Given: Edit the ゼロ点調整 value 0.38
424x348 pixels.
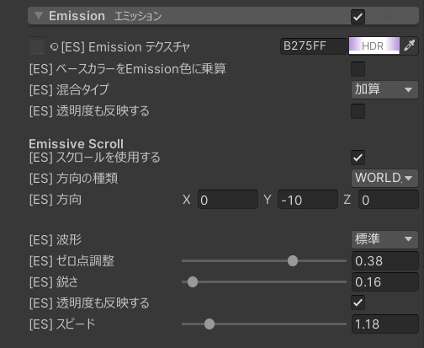Looking at the screenshot, I should pos(385,261).
